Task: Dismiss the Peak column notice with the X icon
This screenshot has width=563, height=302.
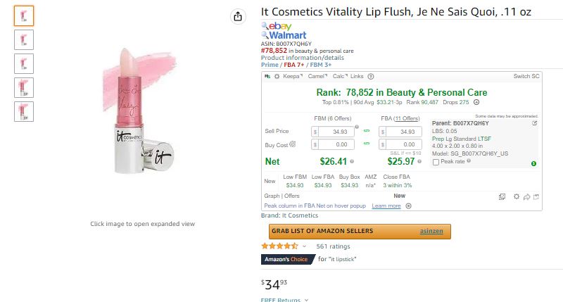Action: click(409, 206)
